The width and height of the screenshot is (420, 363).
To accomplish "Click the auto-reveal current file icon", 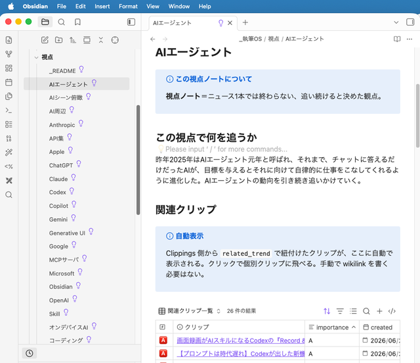I will coord(87,40).
